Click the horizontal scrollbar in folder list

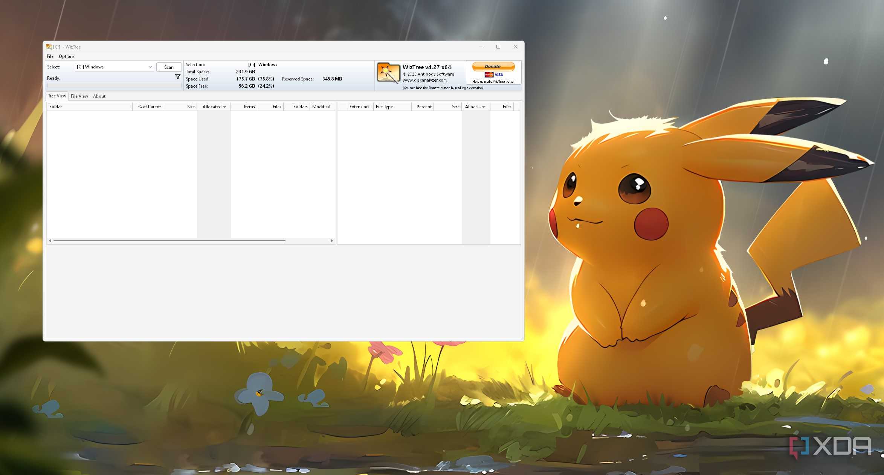169,241
